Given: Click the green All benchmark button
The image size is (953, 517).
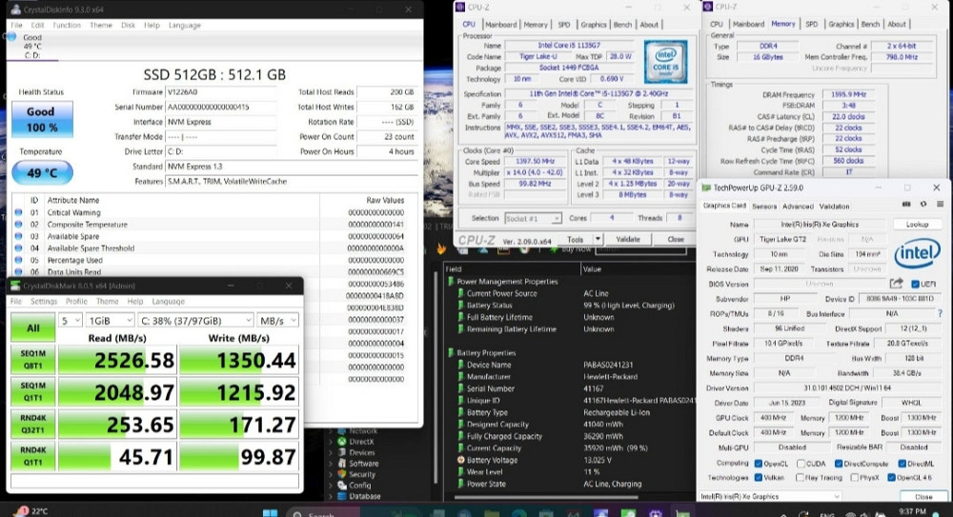Looking at the screenshot, I should point(32,328).
